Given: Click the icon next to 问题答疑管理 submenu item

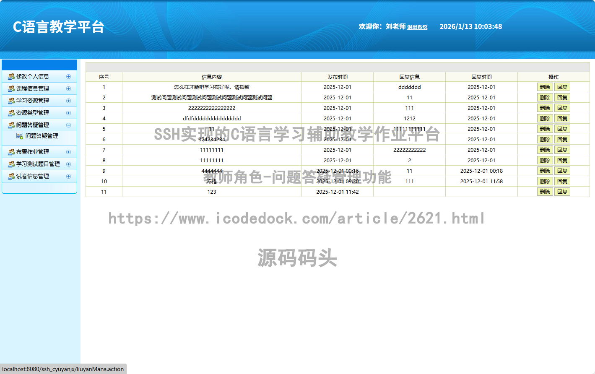Looking at the screenshot, I should (x=20, y=136).
